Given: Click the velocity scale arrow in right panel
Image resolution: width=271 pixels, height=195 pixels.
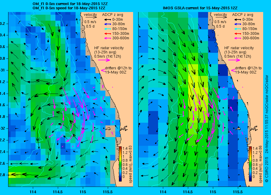Looking at the screenshot, I should 221,17.
